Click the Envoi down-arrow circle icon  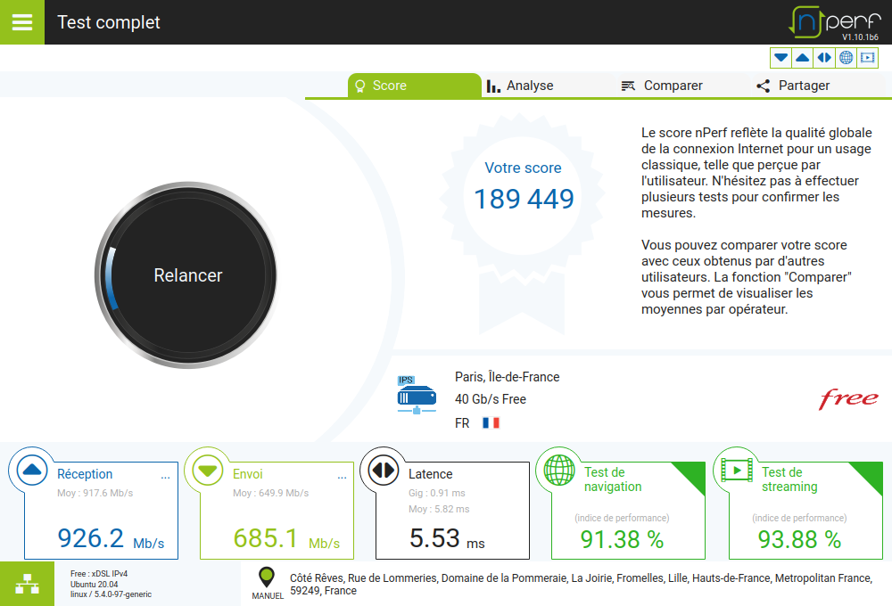point(208,471)
